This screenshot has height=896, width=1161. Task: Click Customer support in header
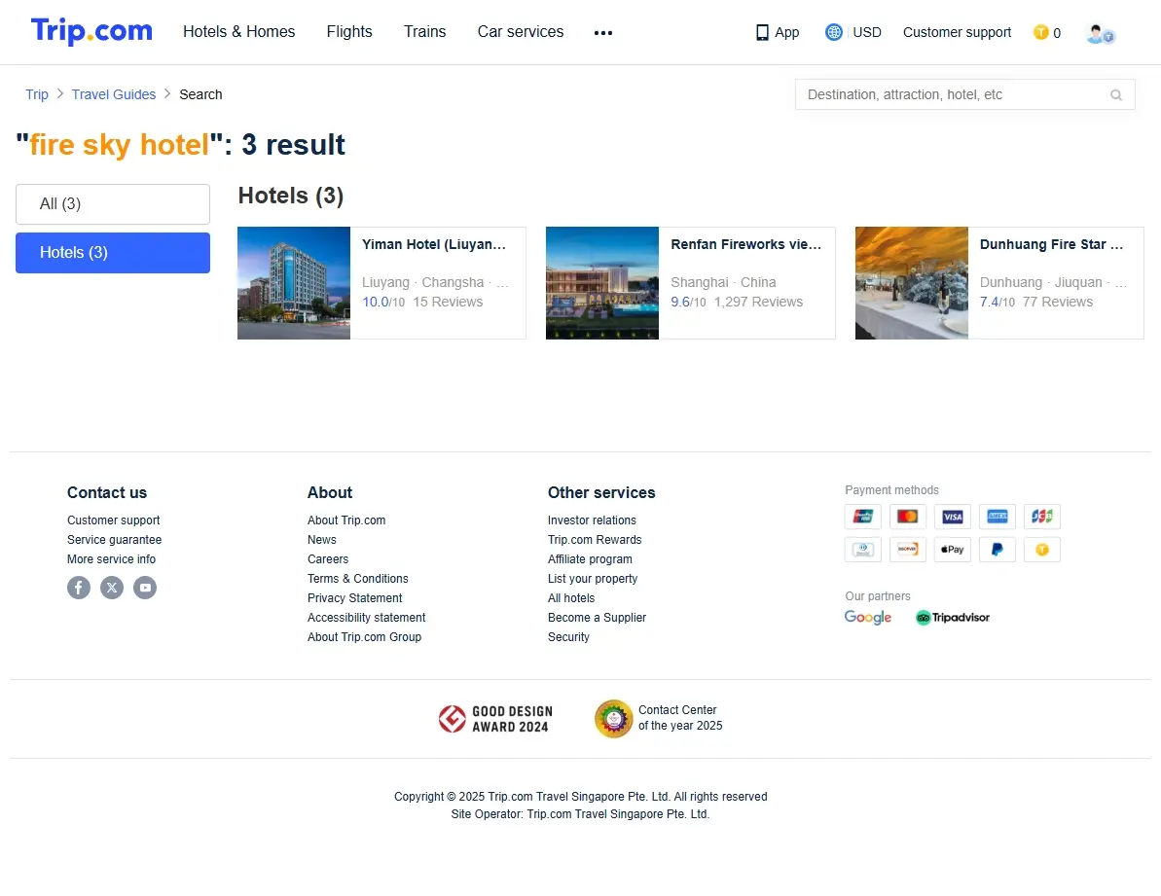click(x=957, y=32)
